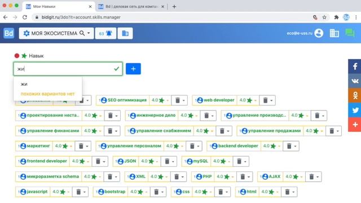Click the web developer skill tag
The height and width of the screenshot is (203, 361).
click(214, 100)
